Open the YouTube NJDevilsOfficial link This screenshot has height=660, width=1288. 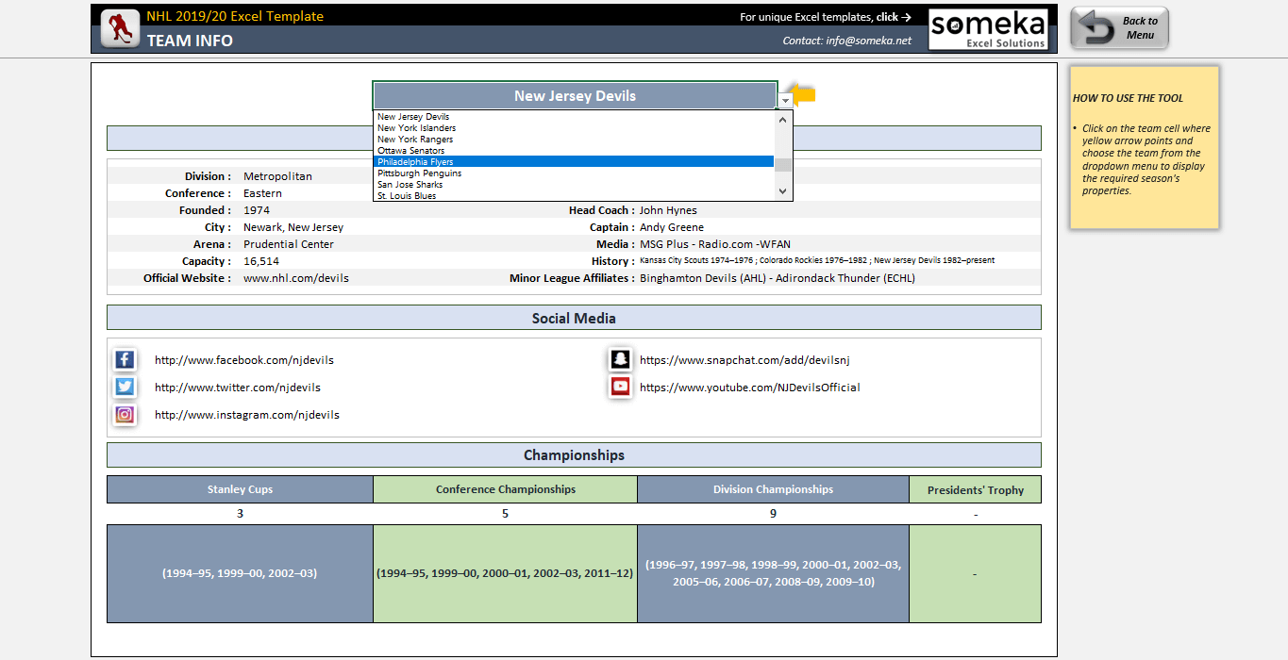point(749,388)
